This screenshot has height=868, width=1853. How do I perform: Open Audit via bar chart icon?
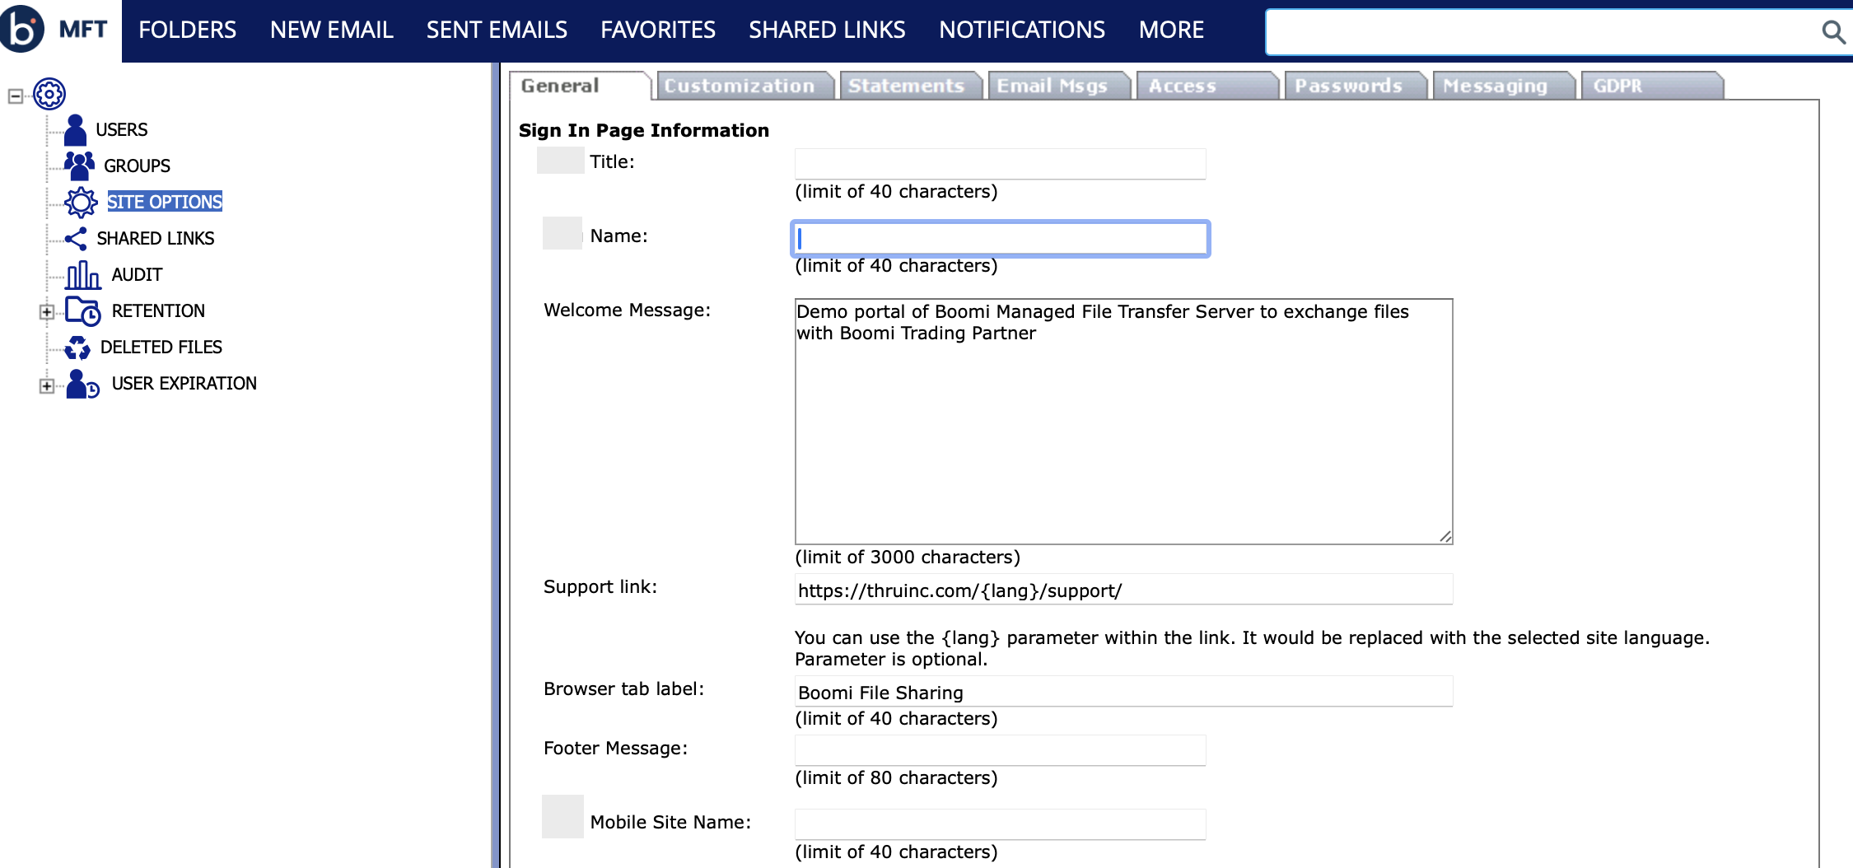[83, 275]
